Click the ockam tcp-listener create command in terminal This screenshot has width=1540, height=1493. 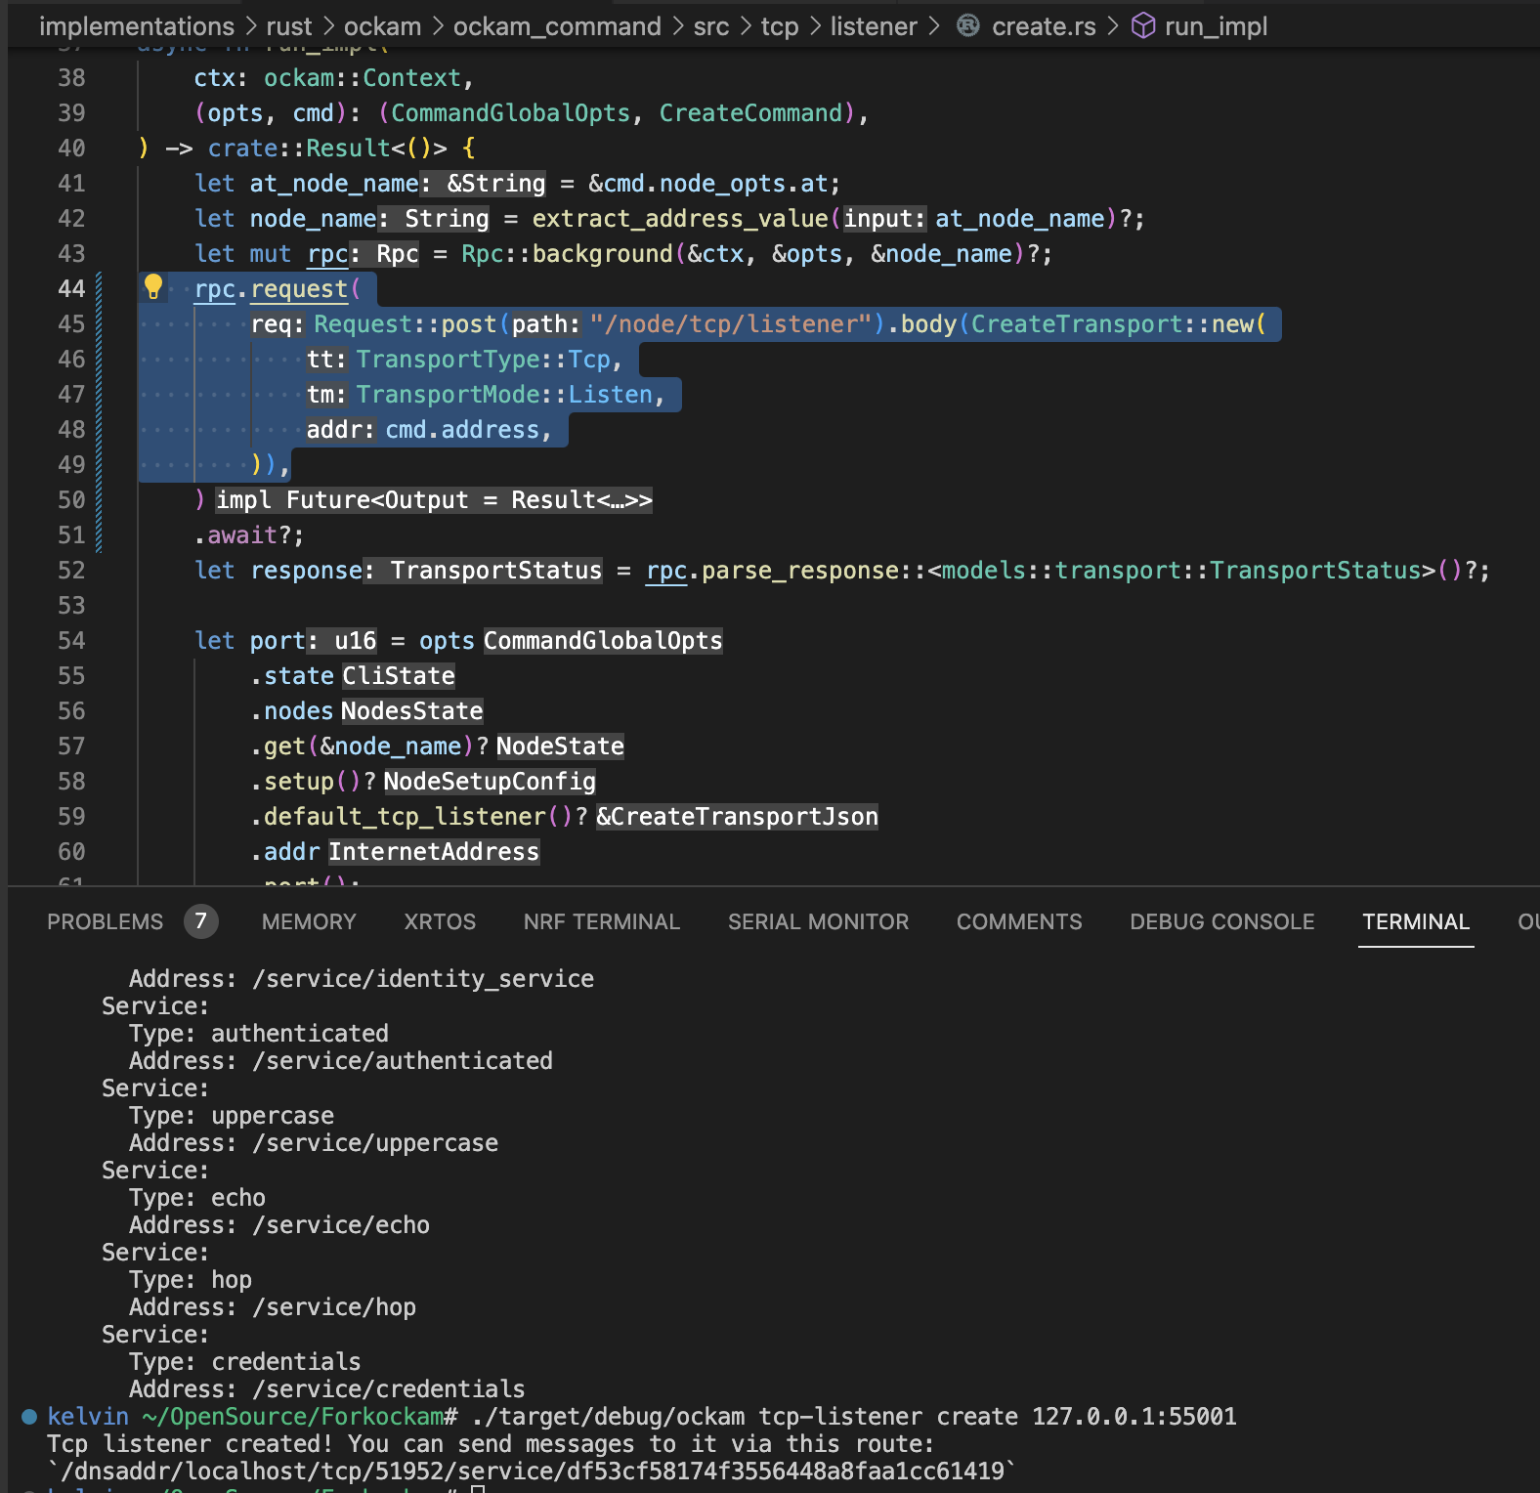point(855,1416)
